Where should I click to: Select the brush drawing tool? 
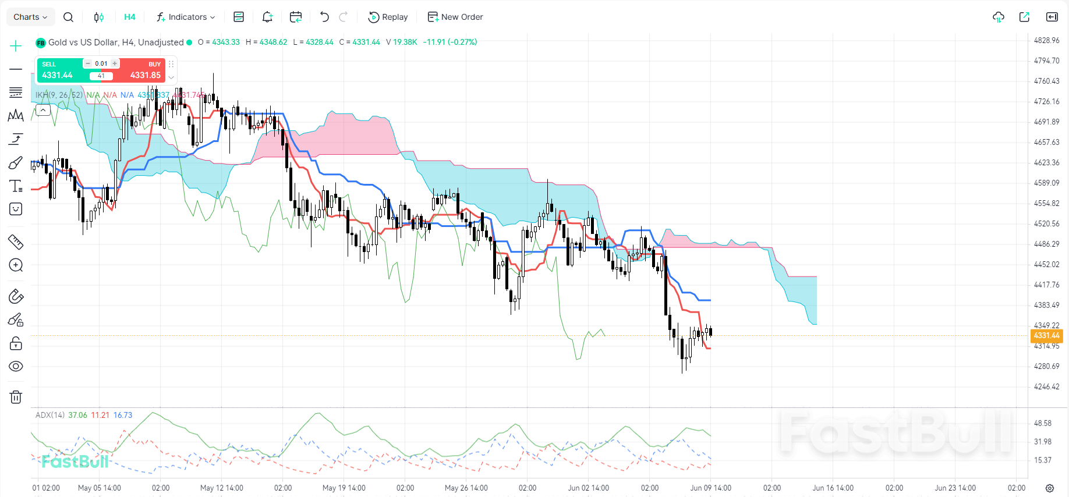[16, 162]
